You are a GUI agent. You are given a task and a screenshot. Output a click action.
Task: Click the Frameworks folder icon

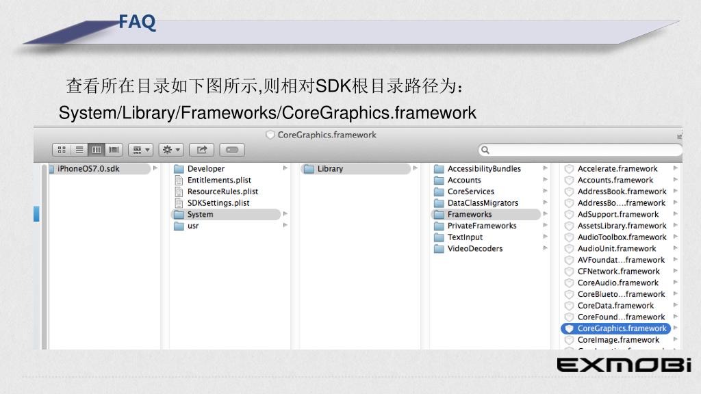point(439,214)
